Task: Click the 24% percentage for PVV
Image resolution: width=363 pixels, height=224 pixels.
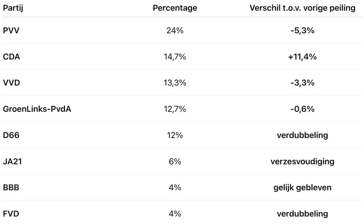Action: click(x=175, y=30)
